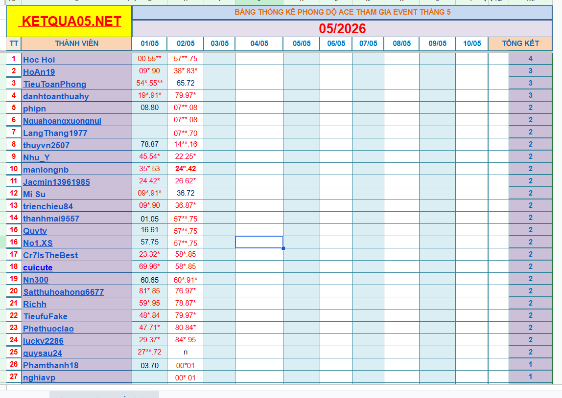
Task: Click the 10/05 date header
Action: [472, 44]
